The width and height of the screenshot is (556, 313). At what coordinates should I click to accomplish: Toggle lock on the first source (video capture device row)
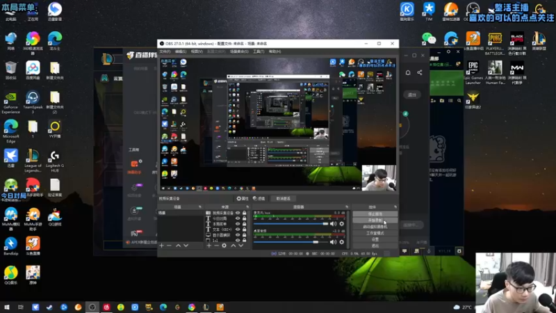pos(245,213)
